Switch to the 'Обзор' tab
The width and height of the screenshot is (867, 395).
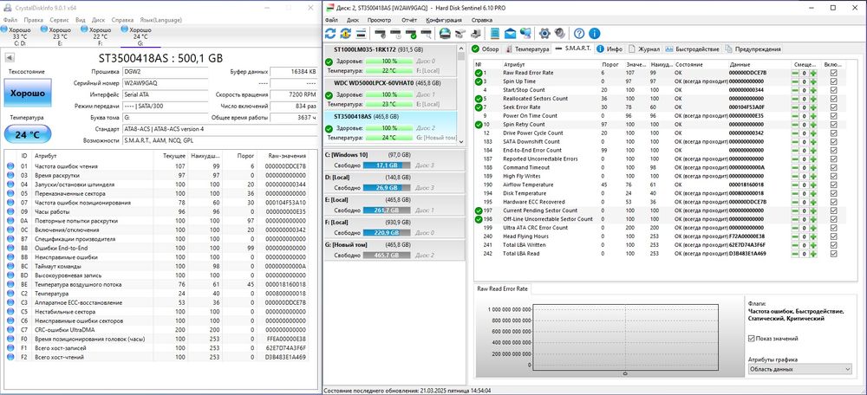(x=486, y=49)
